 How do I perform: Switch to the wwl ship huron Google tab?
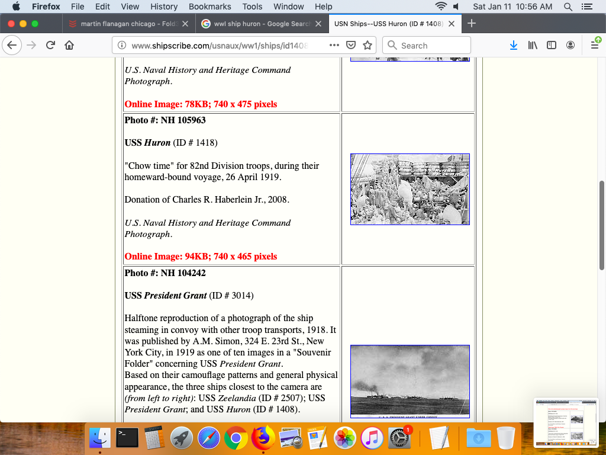click(261, 24)
